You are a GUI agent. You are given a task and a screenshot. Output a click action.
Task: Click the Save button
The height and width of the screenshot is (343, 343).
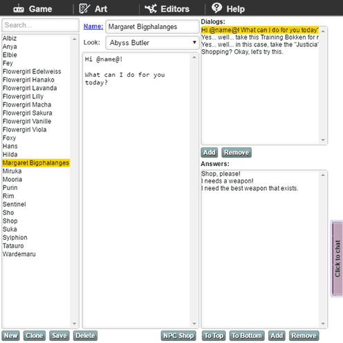point(59,335)
